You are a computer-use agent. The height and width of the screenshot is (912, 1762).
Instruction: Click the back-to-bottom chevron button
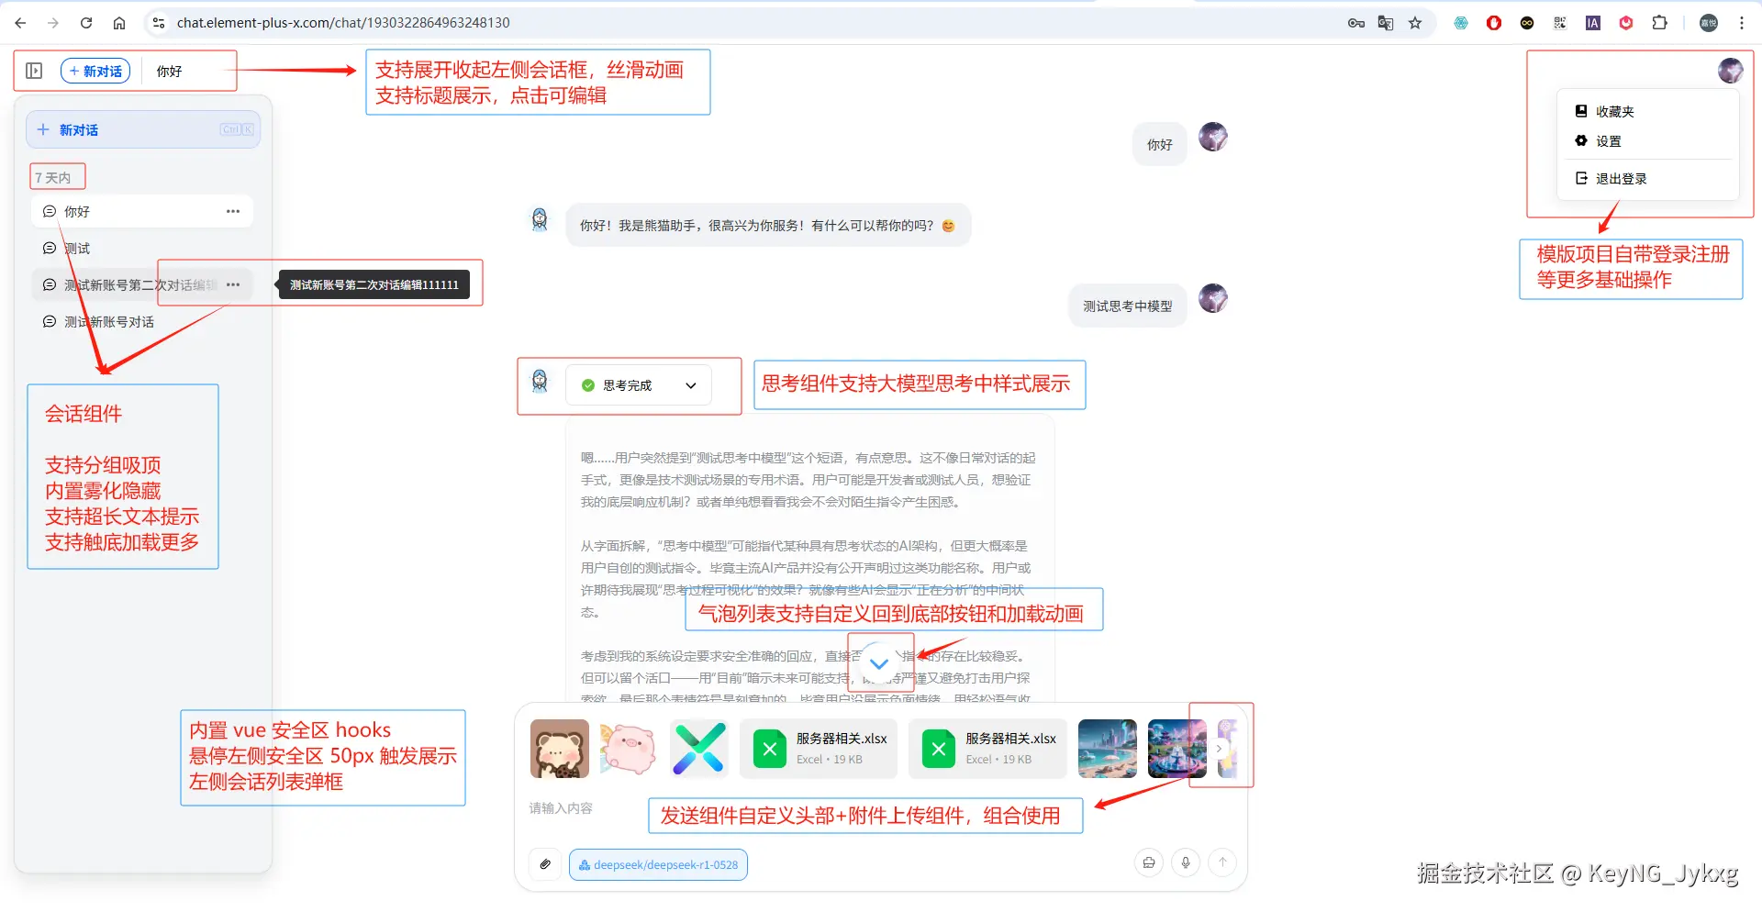click(880, 662)
